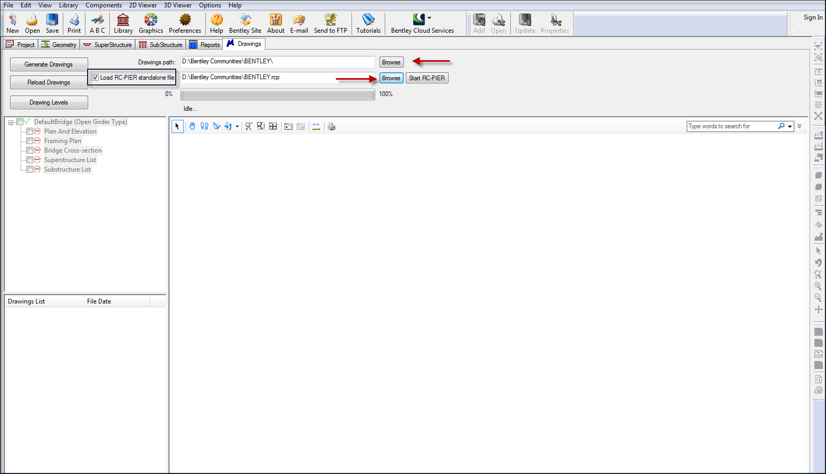The image size is (826, 474).
Task: Switch to the Reports tab
Action: [x=205, y=45]
